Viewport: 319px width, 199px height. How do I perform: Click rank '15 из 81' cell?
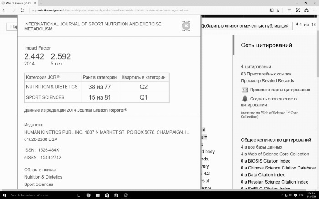click(100, 97)
